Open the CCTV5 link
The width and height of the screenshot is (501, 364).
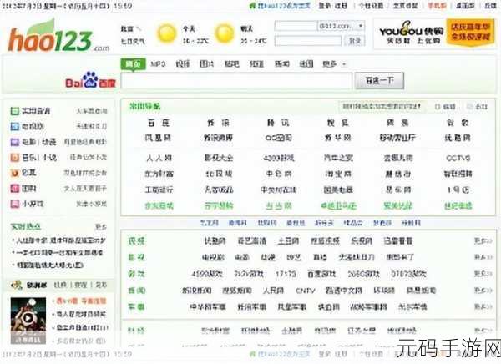458,158
